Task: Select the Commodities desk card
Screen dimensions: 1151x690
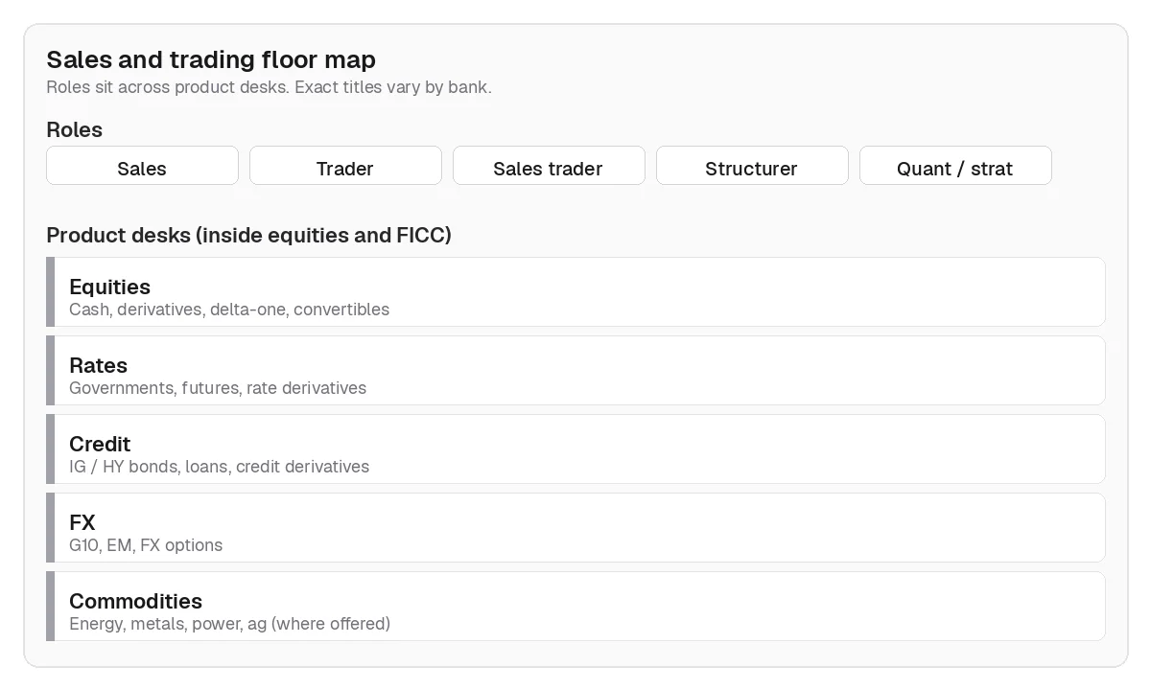Action: 575,607
